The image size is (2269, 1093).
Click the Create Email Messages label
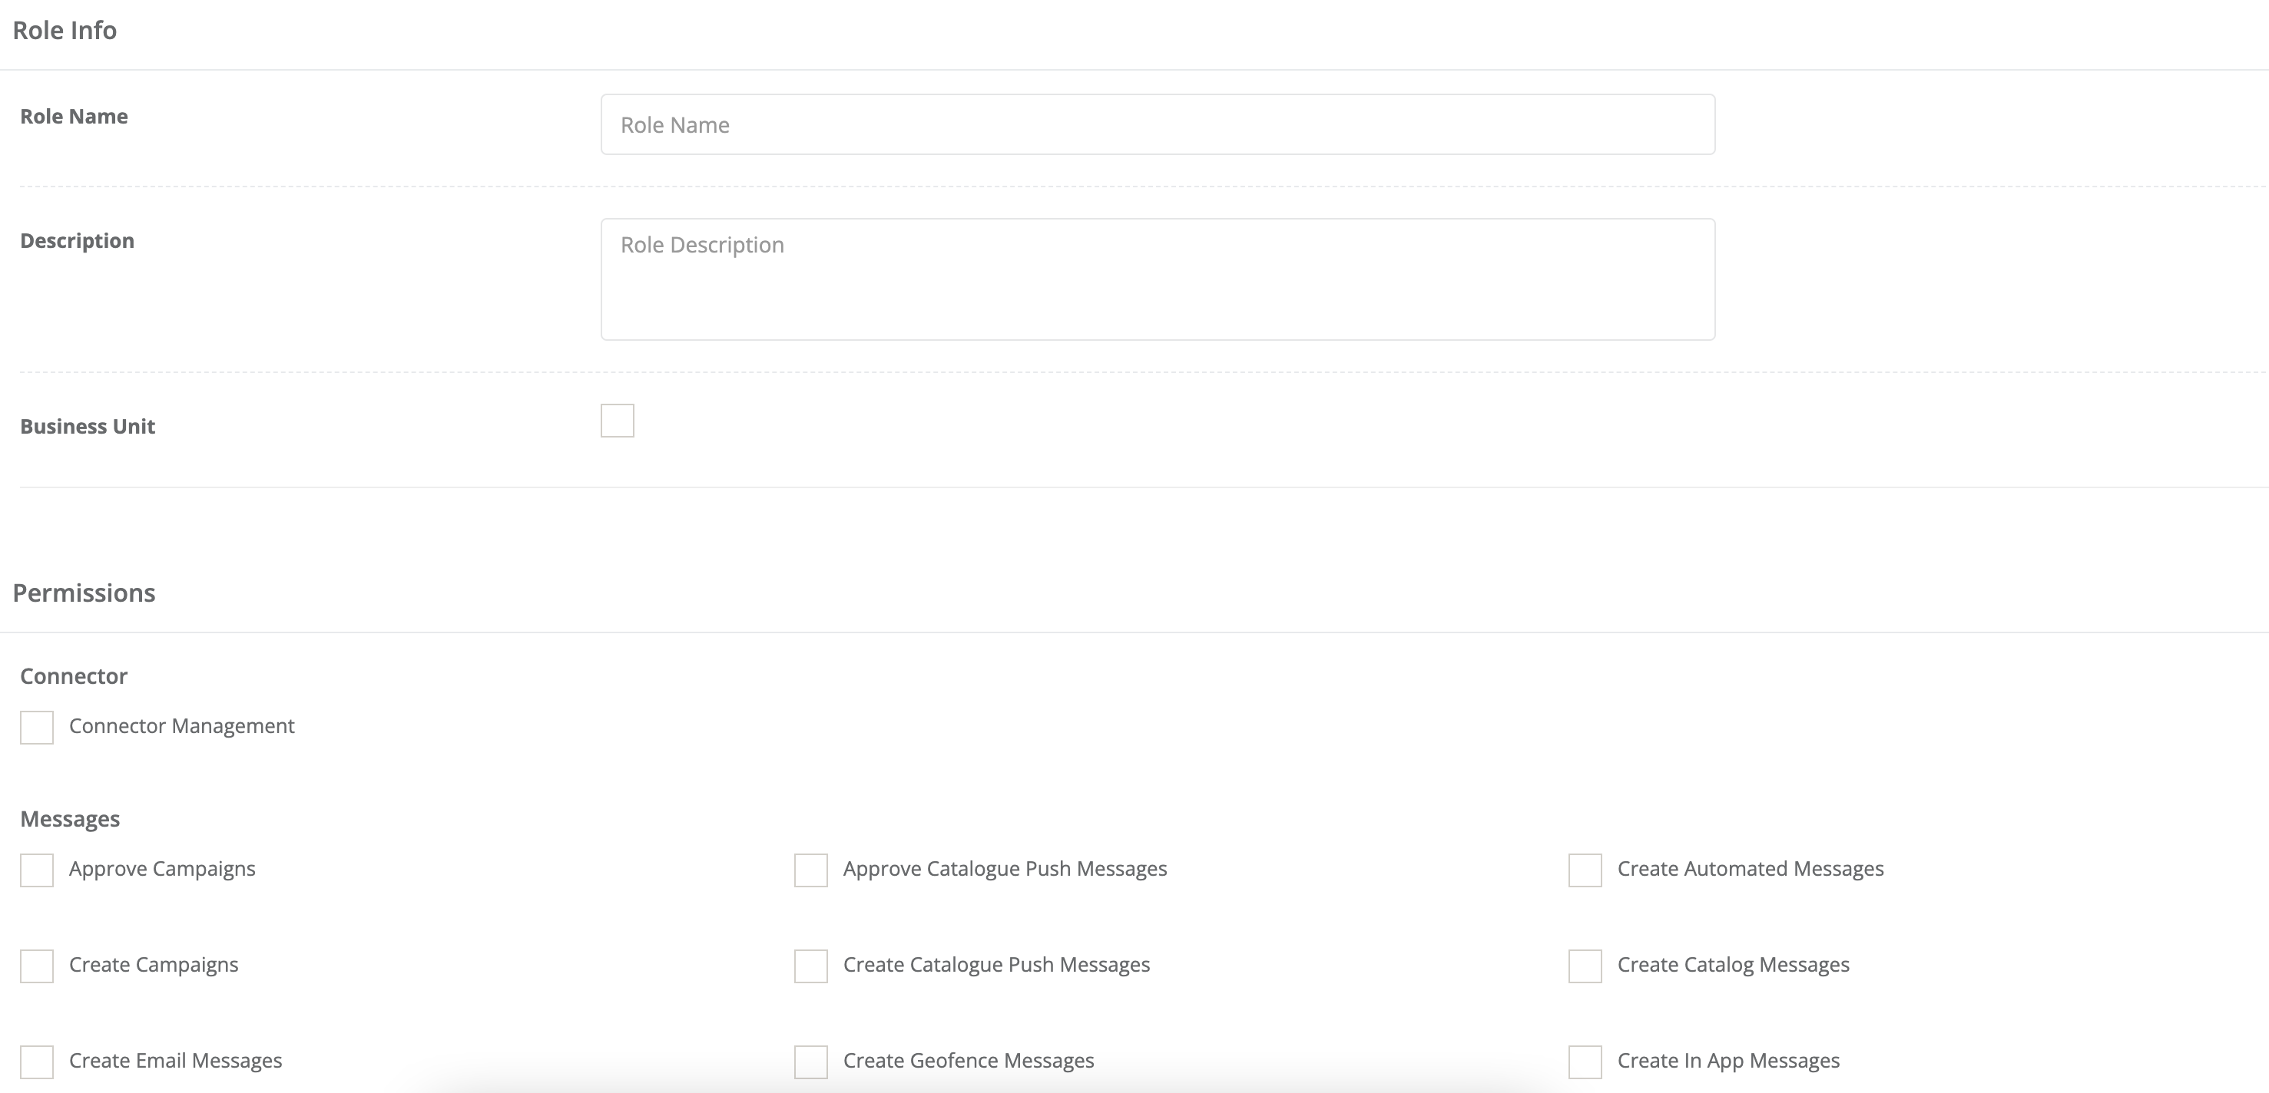pos(175,1061)
